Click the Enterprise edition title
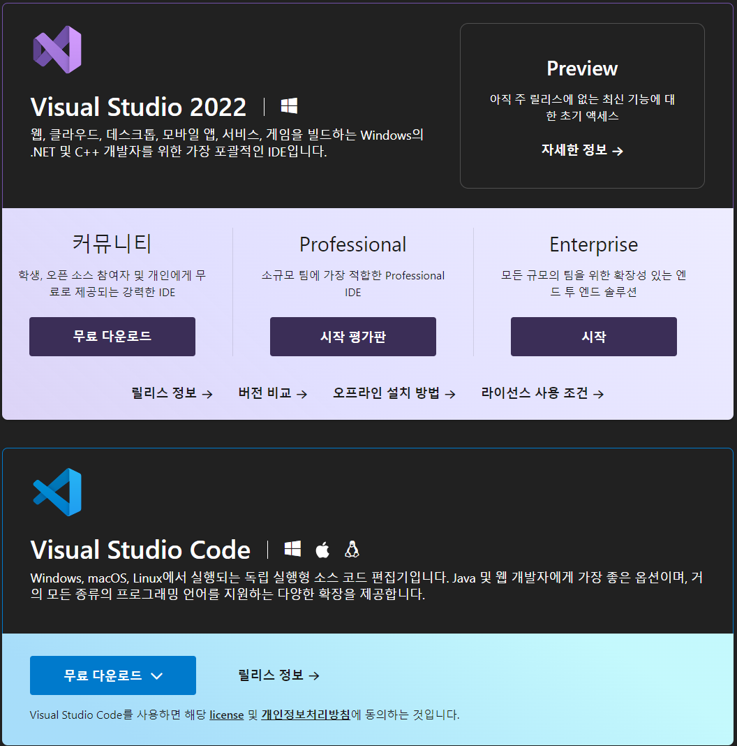The height and width of the screenshot is (746, 737). click(x=593, y=244)
